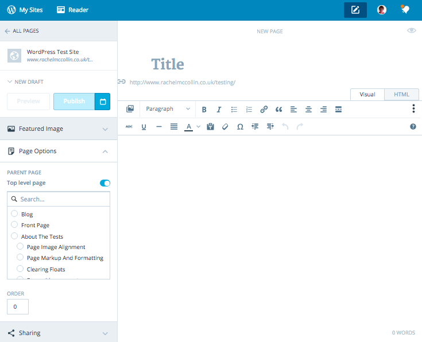Open WordPress Test Site globe icon
Viewport: 422px width, 342px height.
pyautogui.click(x=14, y=56)
